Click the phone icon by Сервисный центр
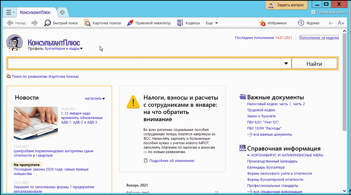 (x=314, y=12)
